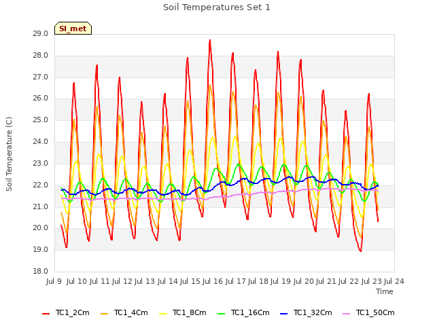Click the Jul 22 x-axis date label
This screenshot has width=435, height=326.
point(348,281)
